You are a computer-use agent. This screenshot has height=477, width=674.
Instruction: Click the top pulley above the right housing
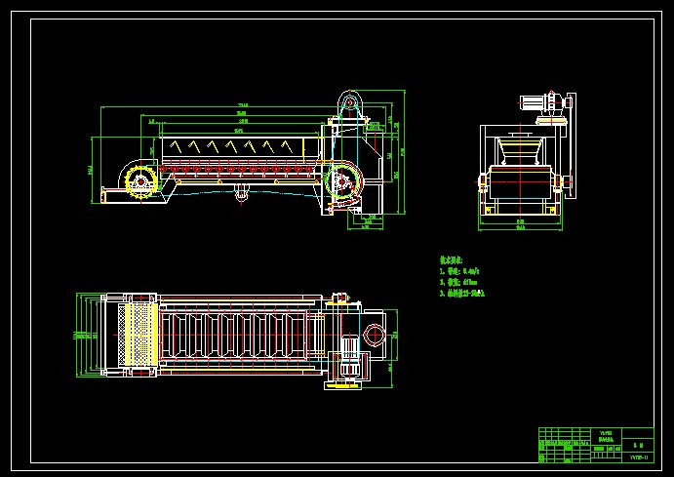coord(348,101)
